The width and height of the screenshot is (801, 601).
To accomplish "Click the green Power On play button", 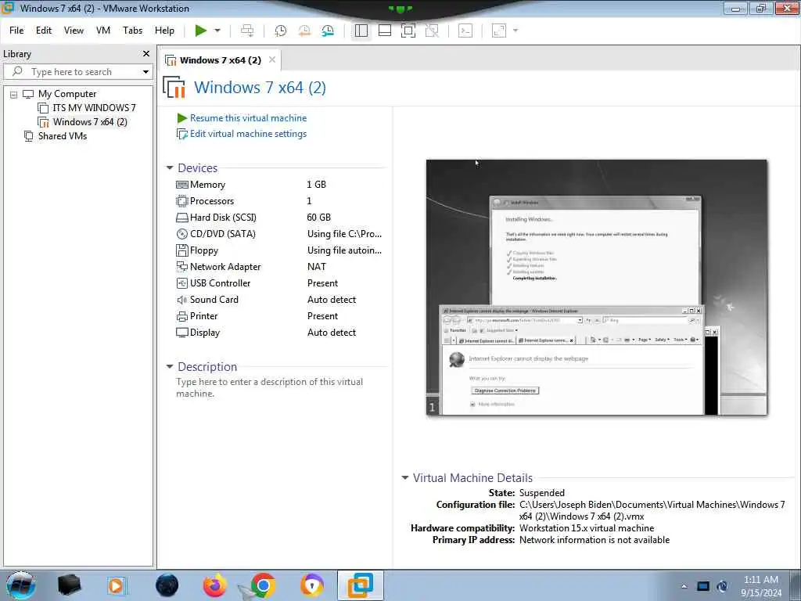I will (x=201, y=31).
